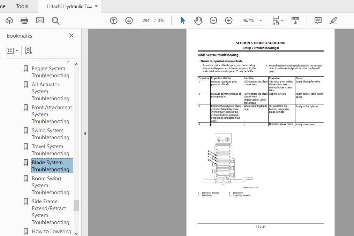Collapse the navigation pane with arrow

point(85,133)
